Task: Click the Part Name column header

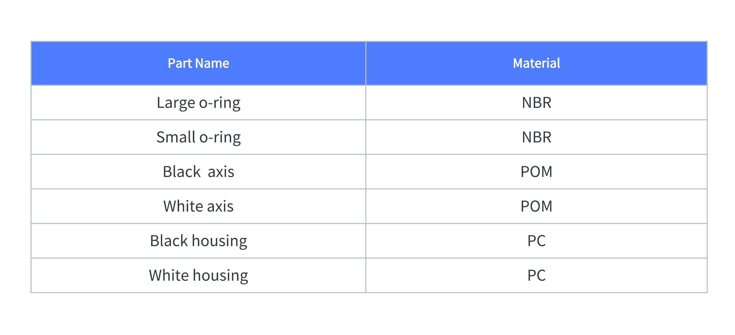Action: pos(198,63)
